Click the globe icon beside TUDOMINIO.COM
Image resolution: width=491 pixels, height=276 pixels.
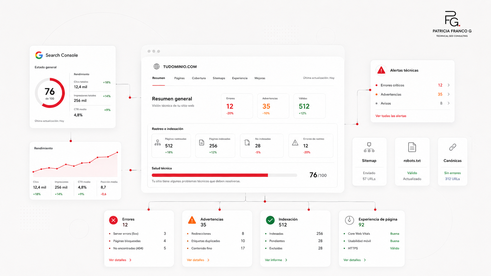click(157, 67)
